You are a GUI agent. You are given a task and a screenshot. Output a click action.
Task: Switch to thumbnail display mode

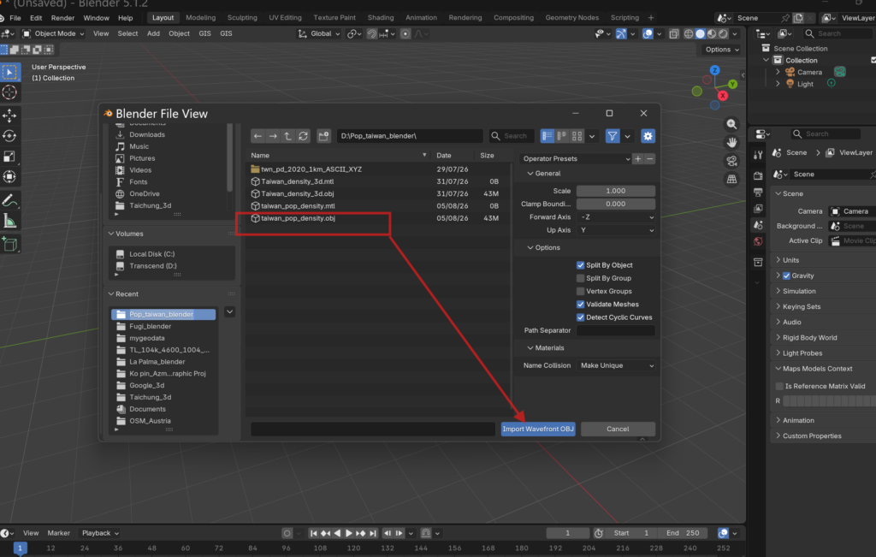tap(577, 136)
